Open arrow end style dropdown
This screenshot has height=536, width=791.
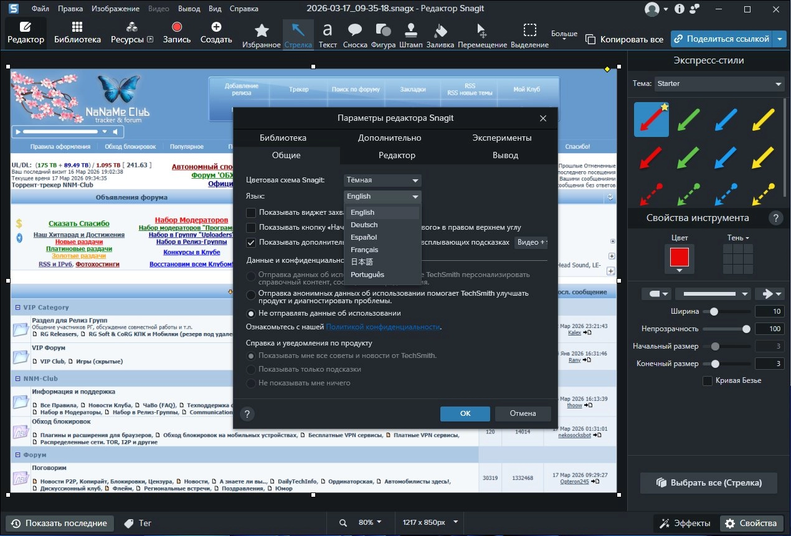point(769,293)
